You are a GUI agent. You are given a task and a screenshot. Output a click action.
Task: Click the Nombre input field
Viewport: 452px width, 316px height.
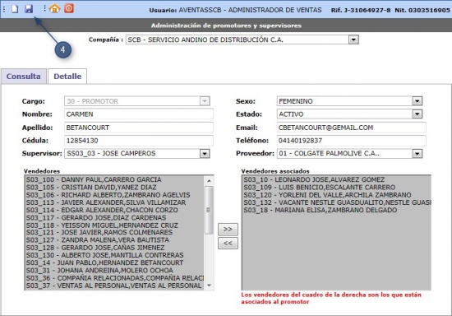139,114
